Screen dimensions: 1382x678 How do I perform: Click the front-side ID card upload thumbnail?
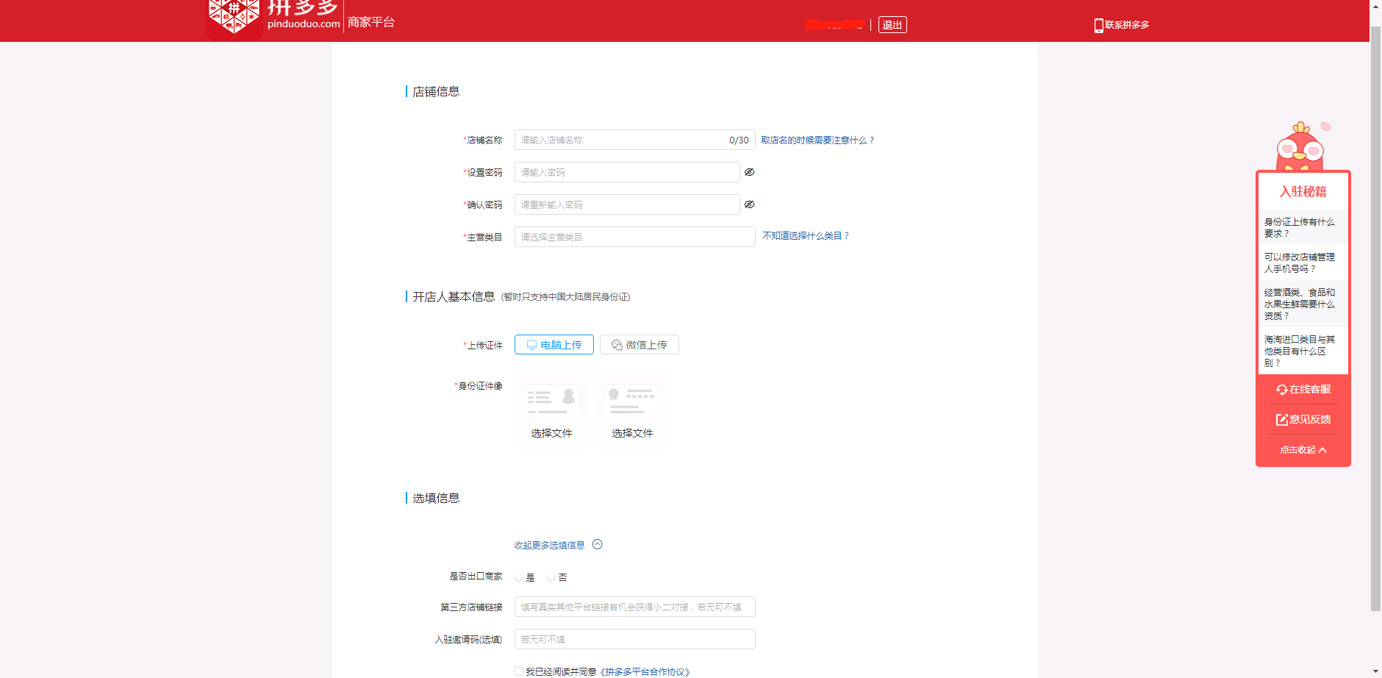[551, 412]
